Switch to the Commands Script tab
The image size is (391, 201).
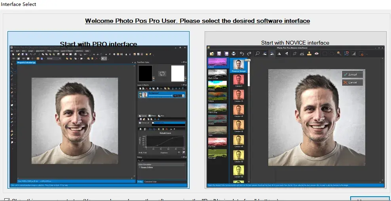(x=151, y=182)
